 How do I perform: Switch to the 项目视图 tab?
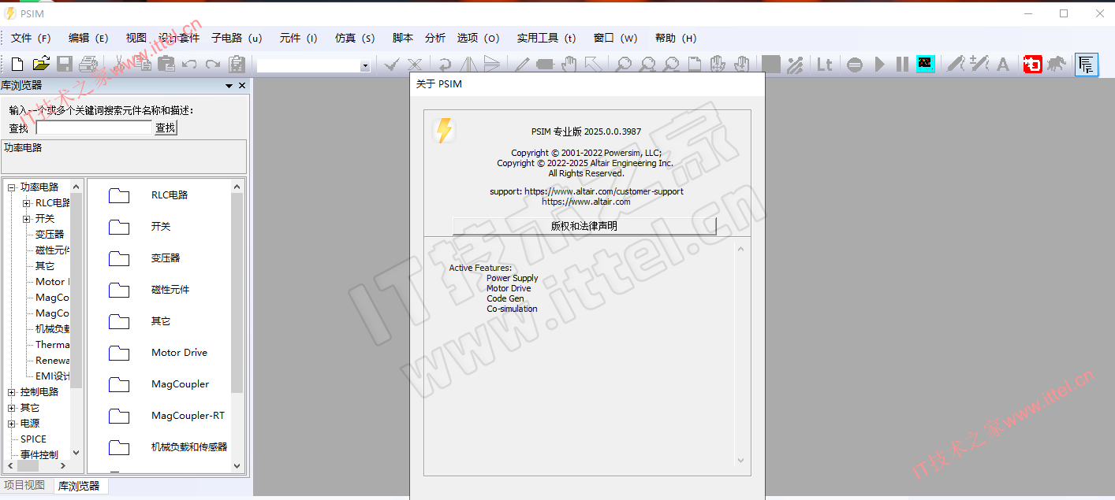pos(24,486)
